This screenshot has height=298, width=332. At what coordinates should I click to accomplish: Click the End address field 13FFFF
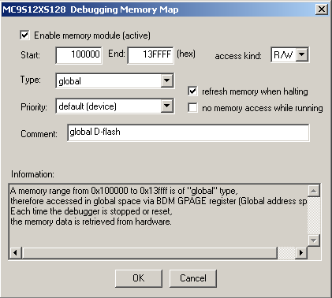click(151, 55)
